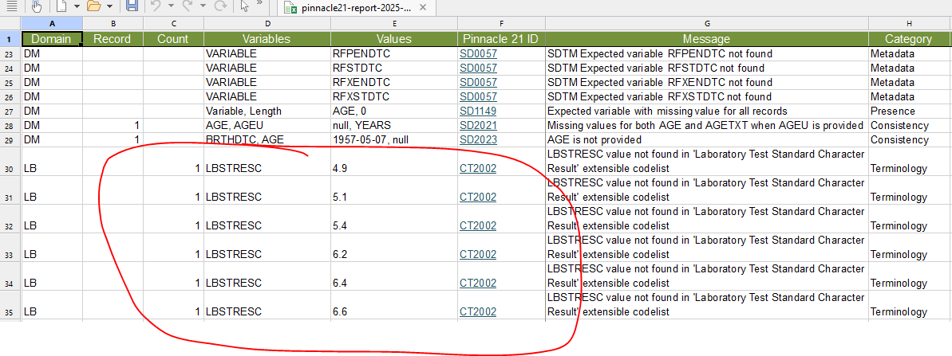The width and height of the screenshot is (952, 356).
Task: Open SD0057 link for RFPENDTC row
Action: [478, 53]
